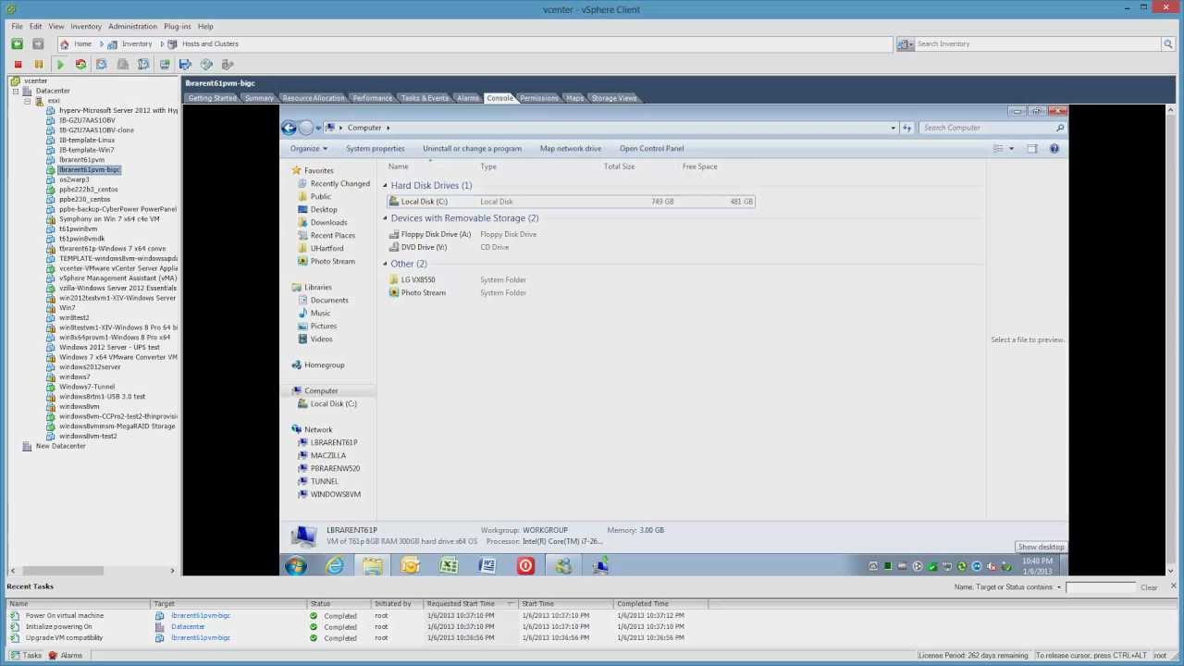This screenshot has height=666, width=1184.
Task: Collapse Hard Disk Drives group
Action: click(x=386, y=186)
